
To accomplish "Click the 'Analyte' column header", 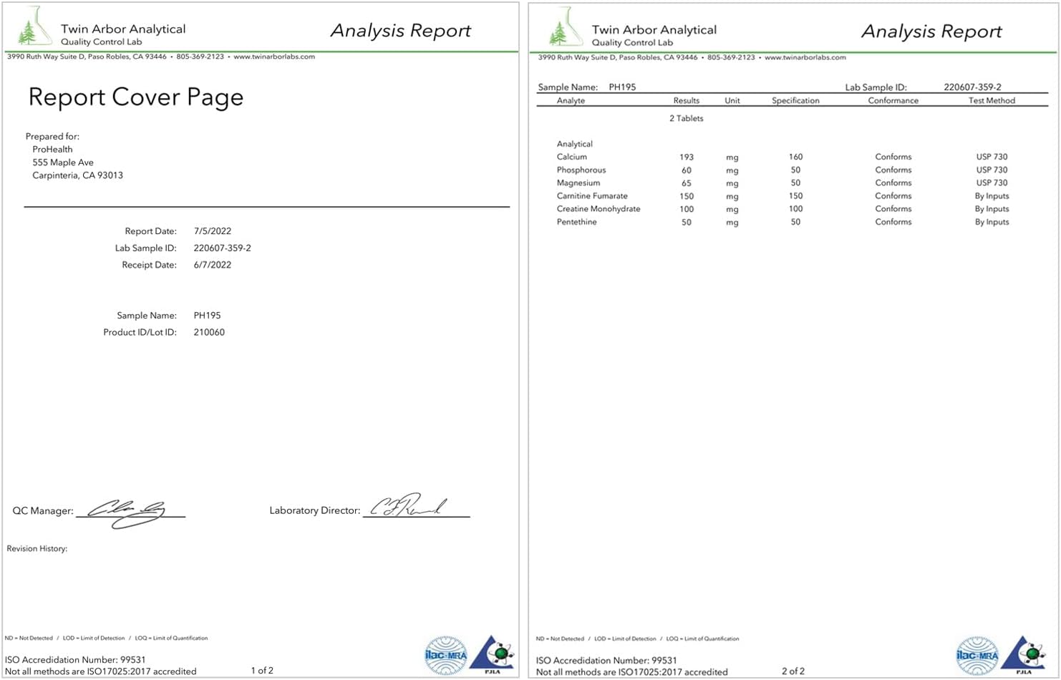I will [571, 101].
